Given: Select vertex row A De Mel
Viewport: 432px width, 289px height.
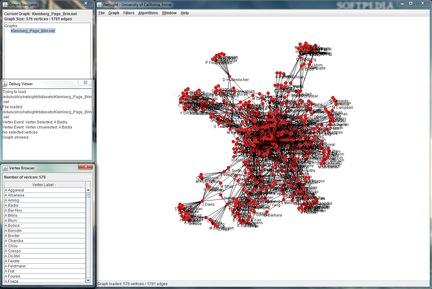Looking at the screenshot, I should (x=45, y=256).
